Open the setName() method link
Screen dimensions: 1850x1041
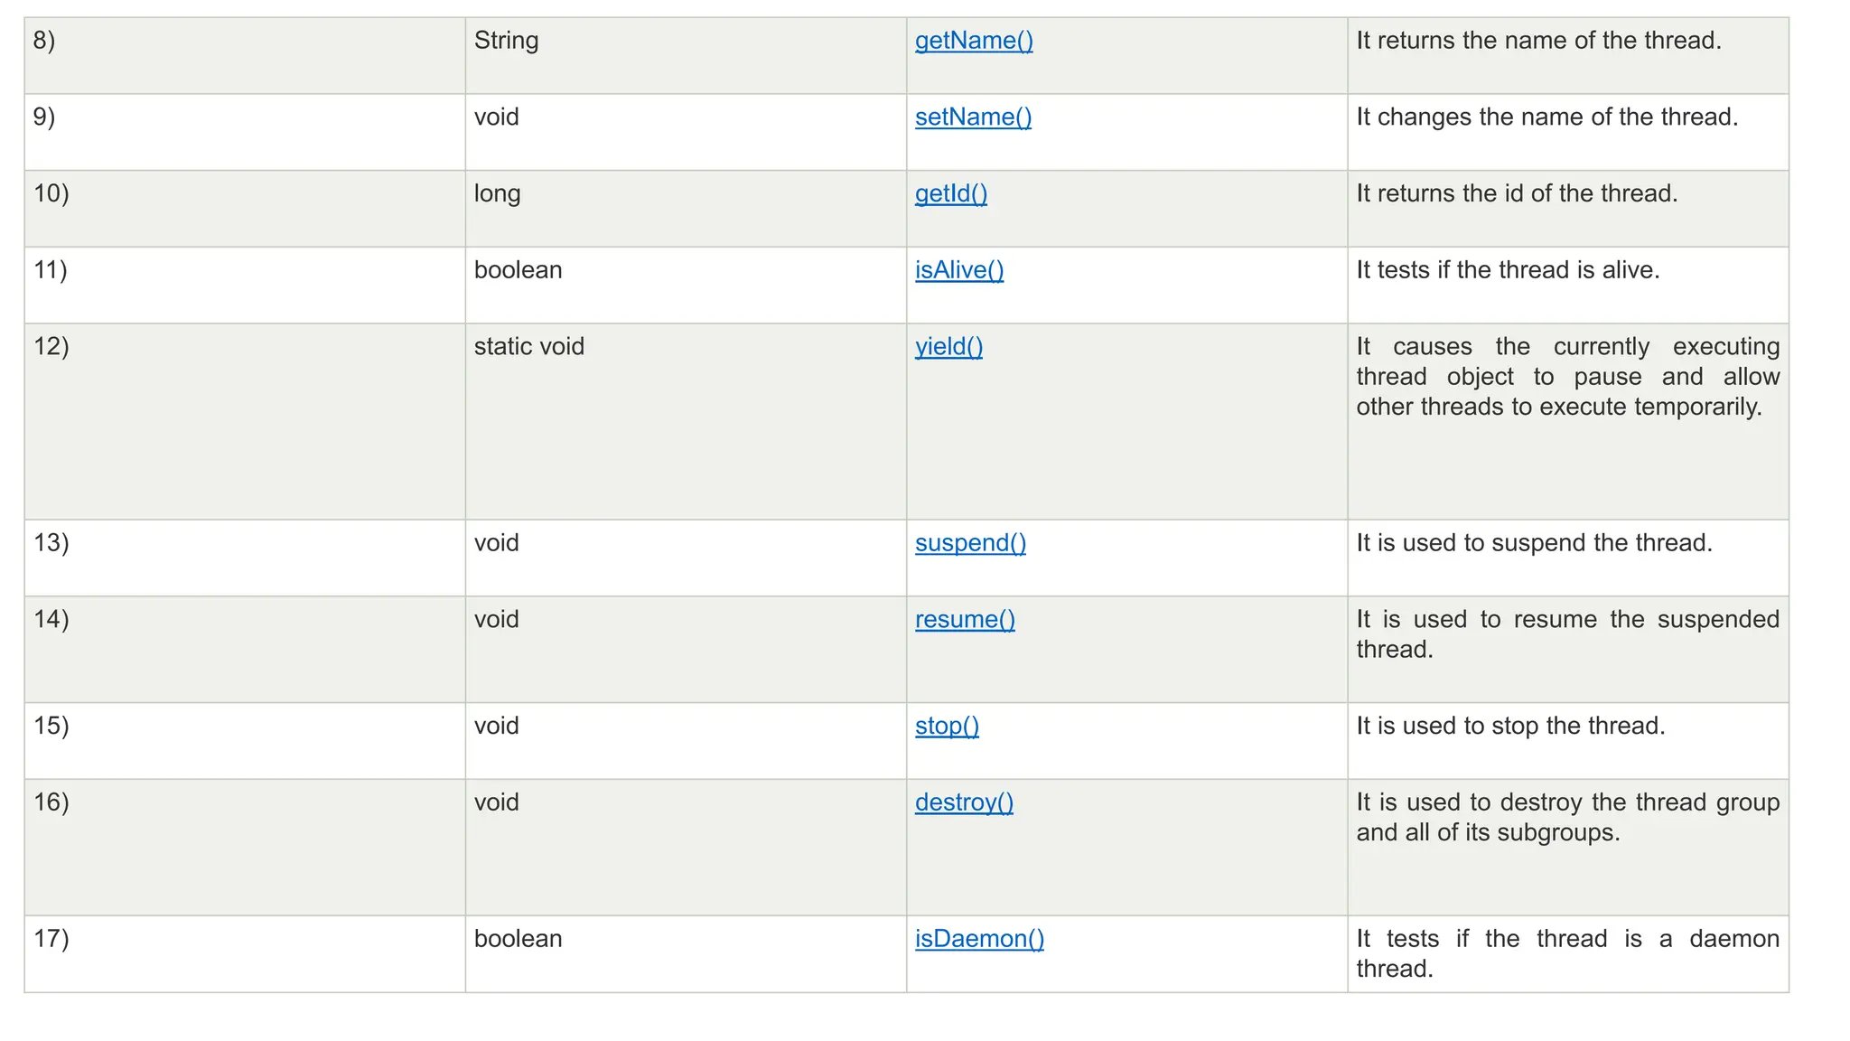pyautogui.click(x=973, y=117)
